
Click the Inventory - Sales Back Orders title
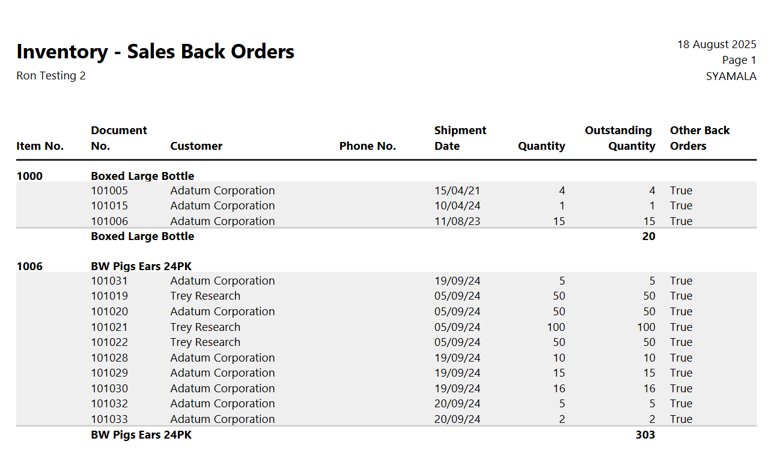point(155,52)
